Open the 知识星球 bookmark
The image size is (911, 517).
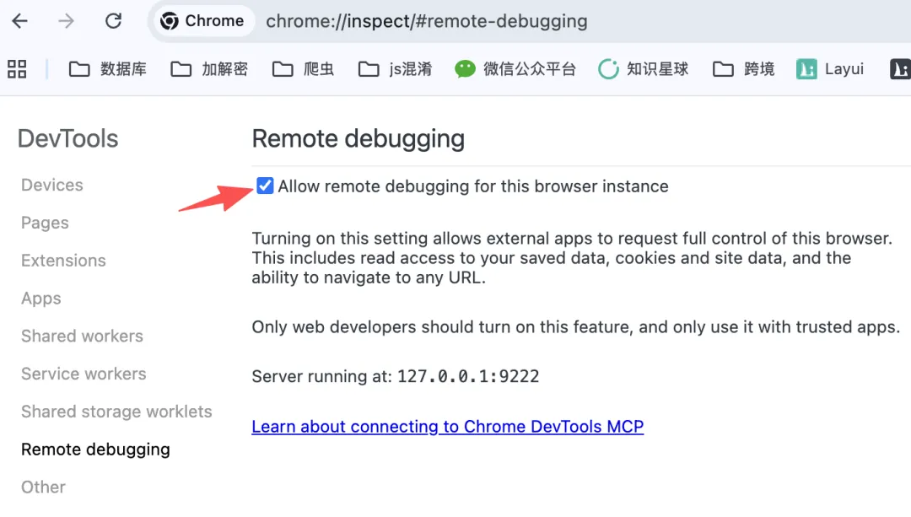pos(644,69)
